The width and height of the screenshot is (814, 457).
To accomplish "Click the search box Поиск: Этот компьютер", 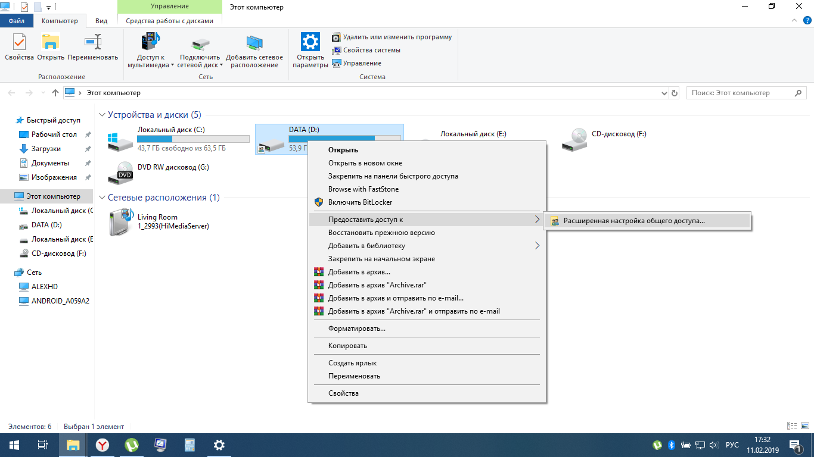I will 746,93.
